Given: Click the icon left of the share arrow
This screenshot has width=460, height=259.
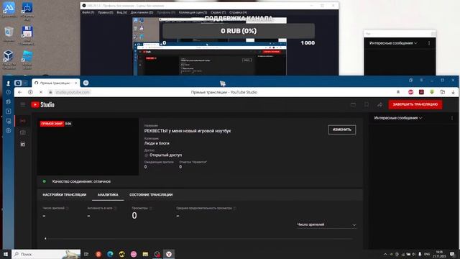Looking at the screenshot, I should [x=367, y=104].
